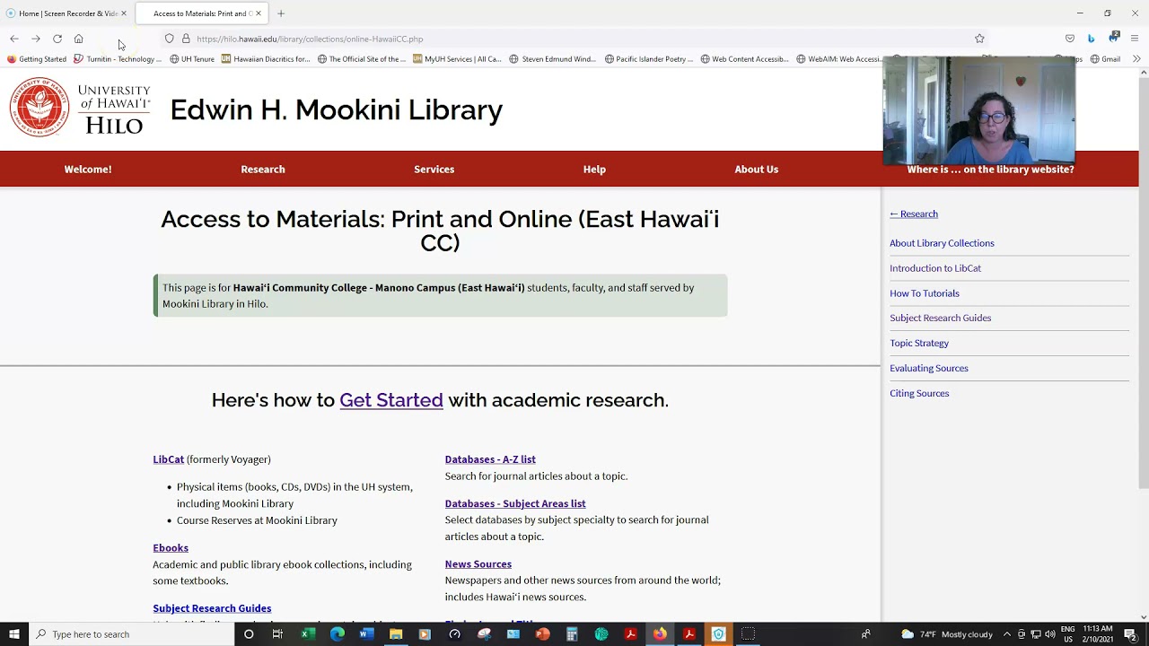Click the University of Hawaii Hilo logo

coord(80,109)
